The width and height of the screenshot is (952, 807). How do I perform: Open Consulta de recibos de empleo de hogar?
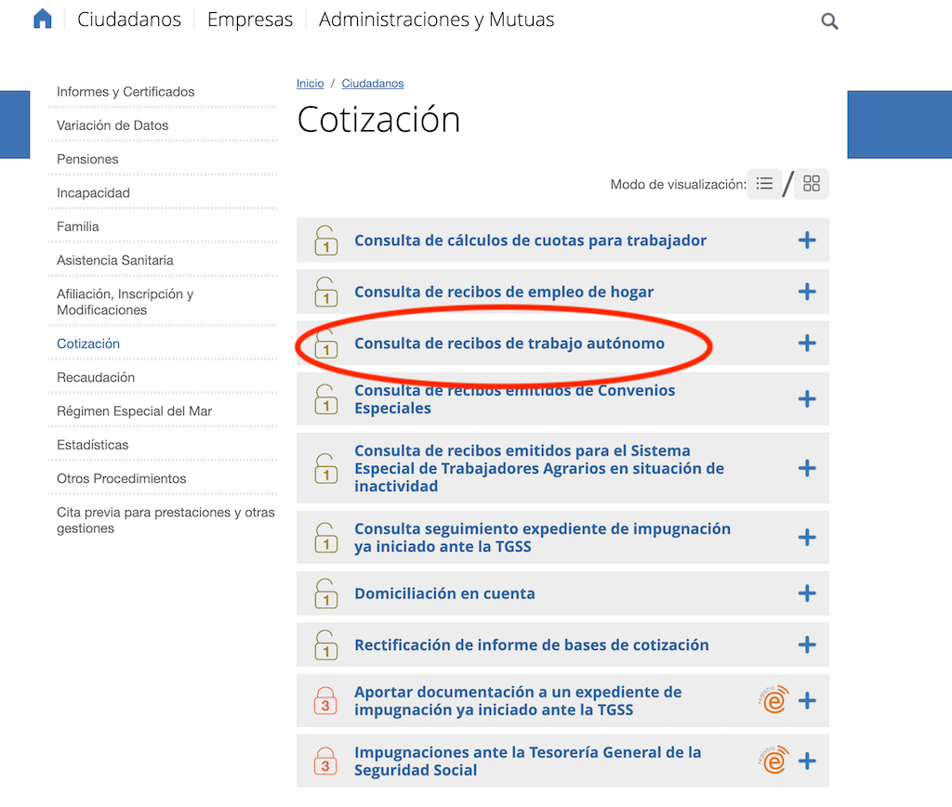click(x=504, y=292)
